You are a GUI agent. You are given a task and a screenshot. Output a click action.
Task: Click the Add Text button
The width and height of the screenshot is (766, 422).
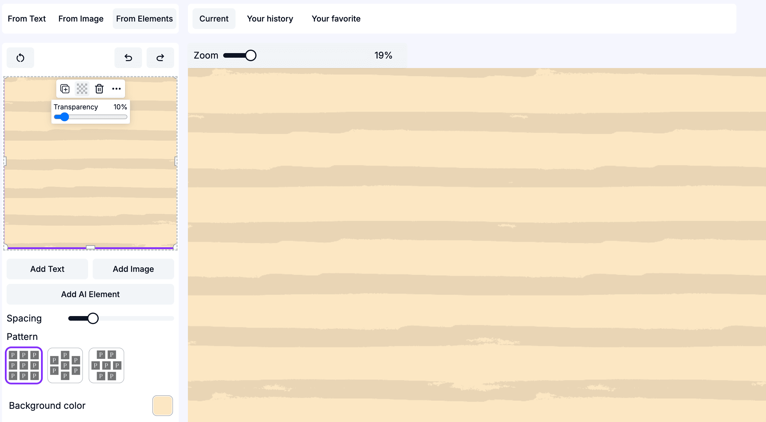47,269
